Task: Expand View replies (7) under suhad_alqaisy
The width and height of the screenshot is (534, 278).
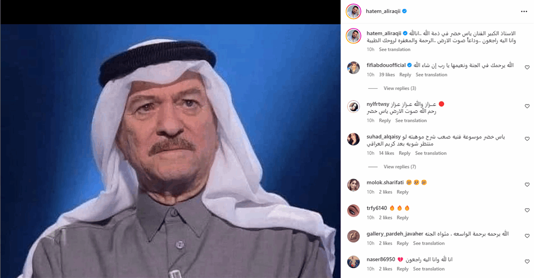Action: pos(400,167)
